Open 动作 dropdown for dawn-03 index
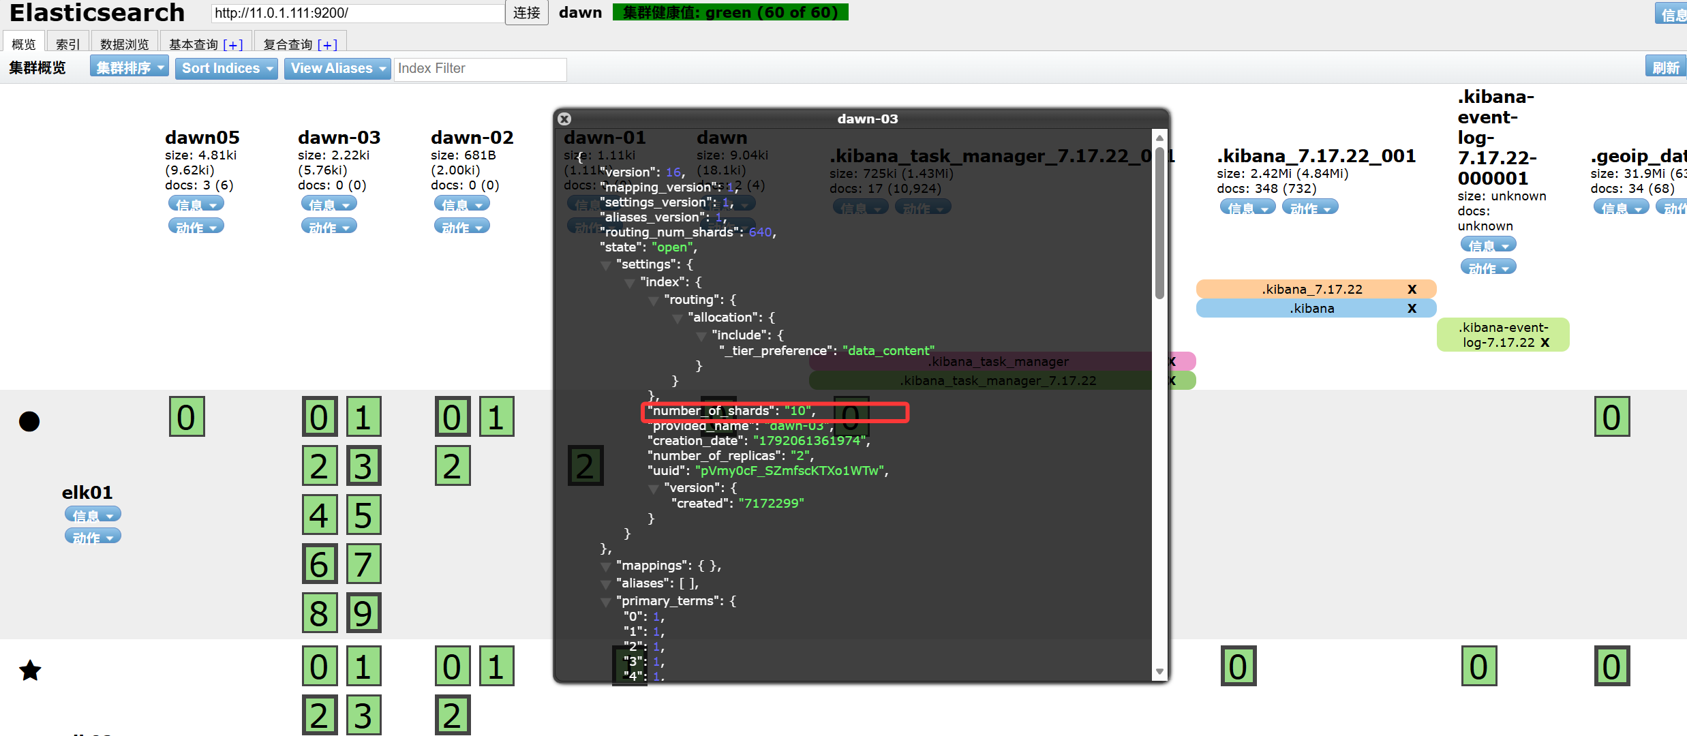The height and width of the screenshot is (736, 1687). [329, 226]
